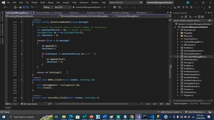214x120 pixels.
Task: Click the Home icon in Solution Explorer
Action: 182,17
